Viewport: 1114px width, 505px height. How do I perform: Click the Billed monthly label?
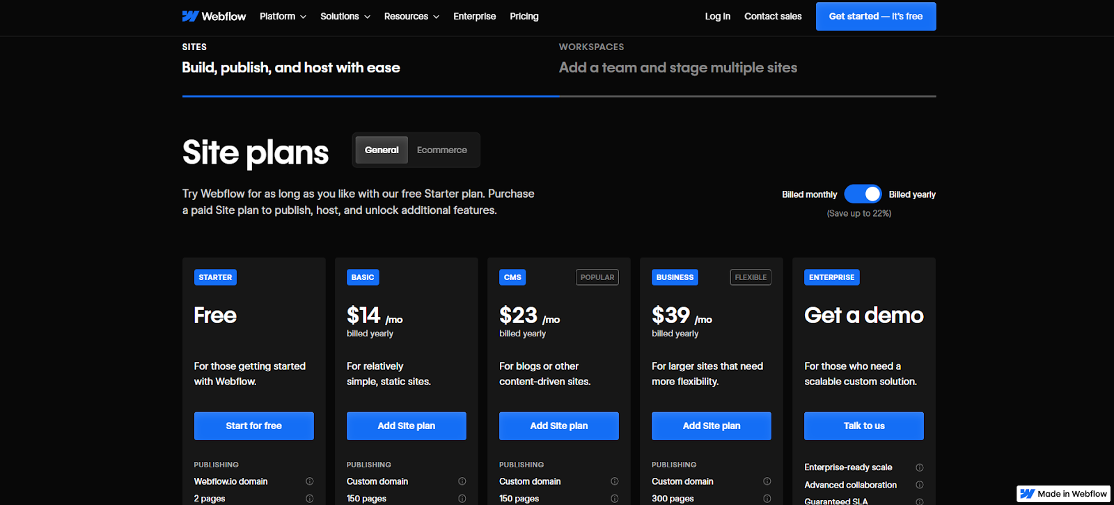click(809, 194)
